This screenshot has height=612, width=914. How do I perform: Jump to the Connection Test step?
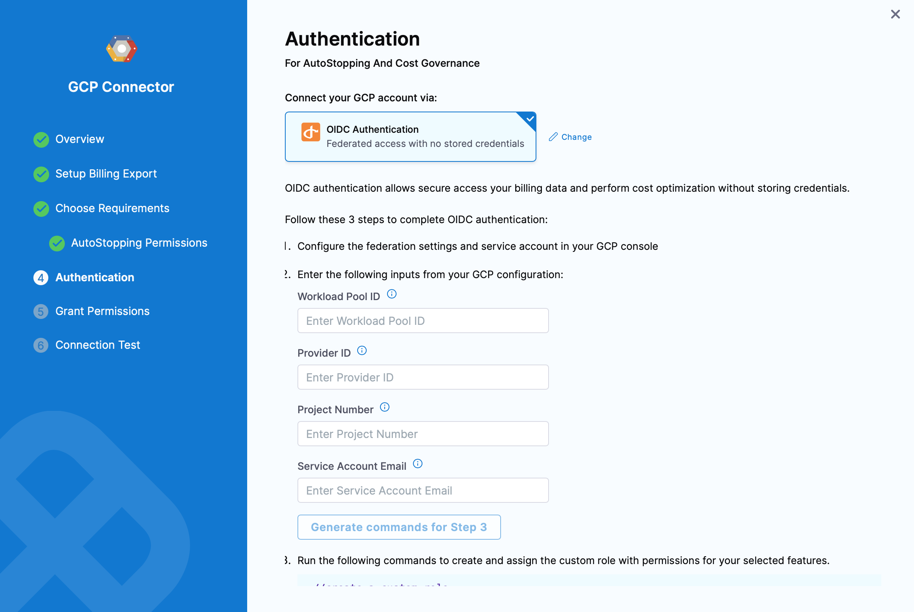coord(97,345)
